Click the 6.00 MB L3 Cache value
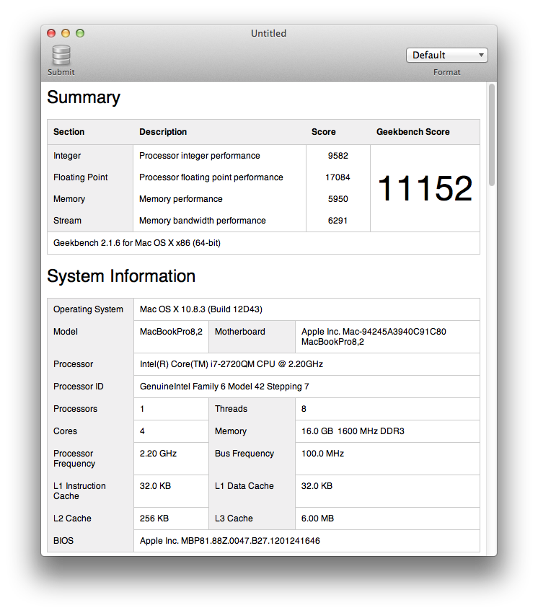Viewport: 538px width, 613px height. pyautogui.click(x=317, y=519)
